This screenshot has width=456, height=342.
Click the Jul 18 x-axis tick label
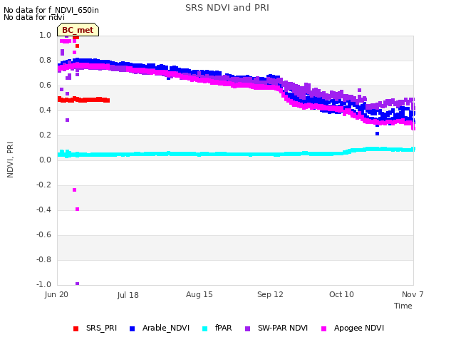[128, 295]
